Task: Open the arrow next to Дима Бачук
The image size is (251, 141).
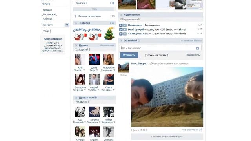Action: (x=97, y=70)
